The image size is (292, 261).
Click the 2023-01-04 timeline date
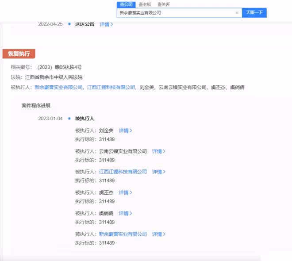pyautogui.click(x=50, y=119)
